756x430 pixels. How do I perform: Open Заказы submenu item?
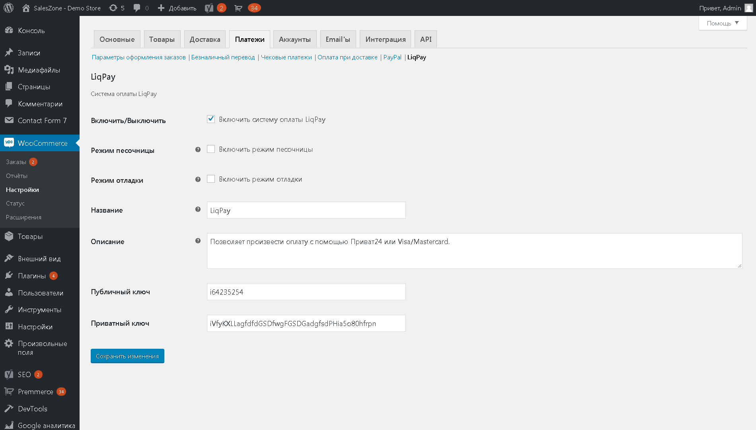pos(16,162)
